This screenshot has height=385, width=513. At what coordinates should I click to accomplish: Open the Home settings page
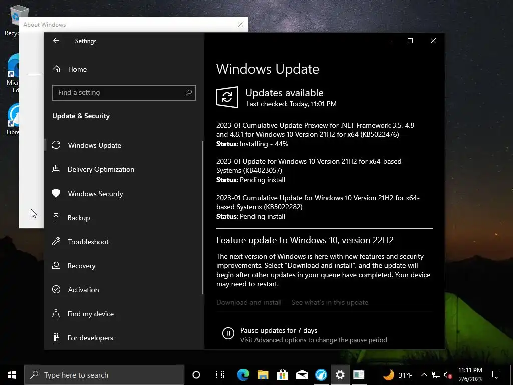tap(77, 69)
